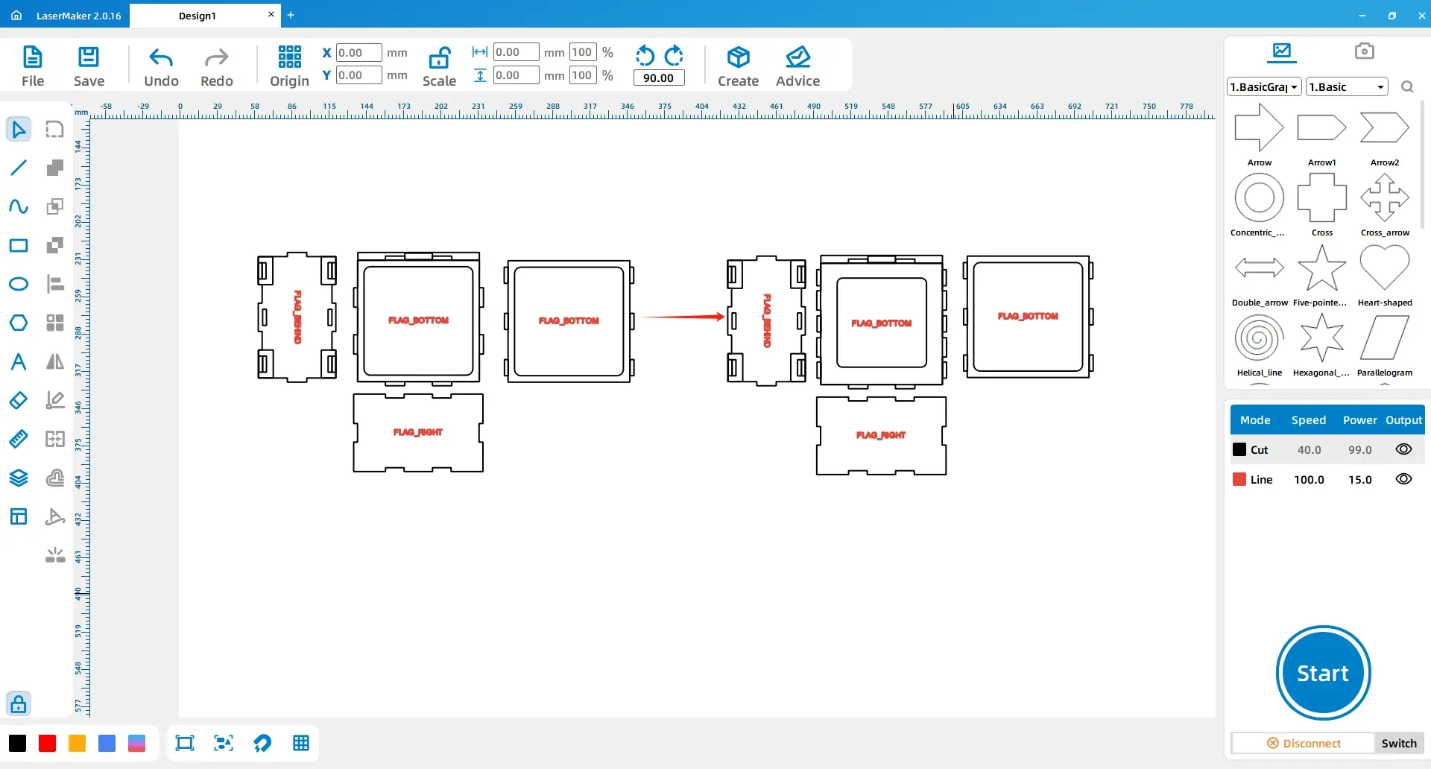Image resolution: width=1431 pixels, height=769 pixels.
Task: Click the rotation angle field 90.00
Action: point(658,77)
